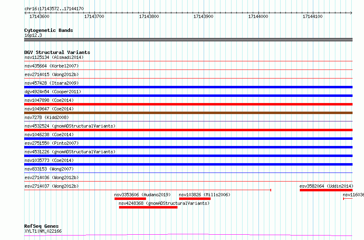Click the nsv1125134 (Alsmadi2014) variant label
Screen dimensions: 364x240
pos(54,57)
